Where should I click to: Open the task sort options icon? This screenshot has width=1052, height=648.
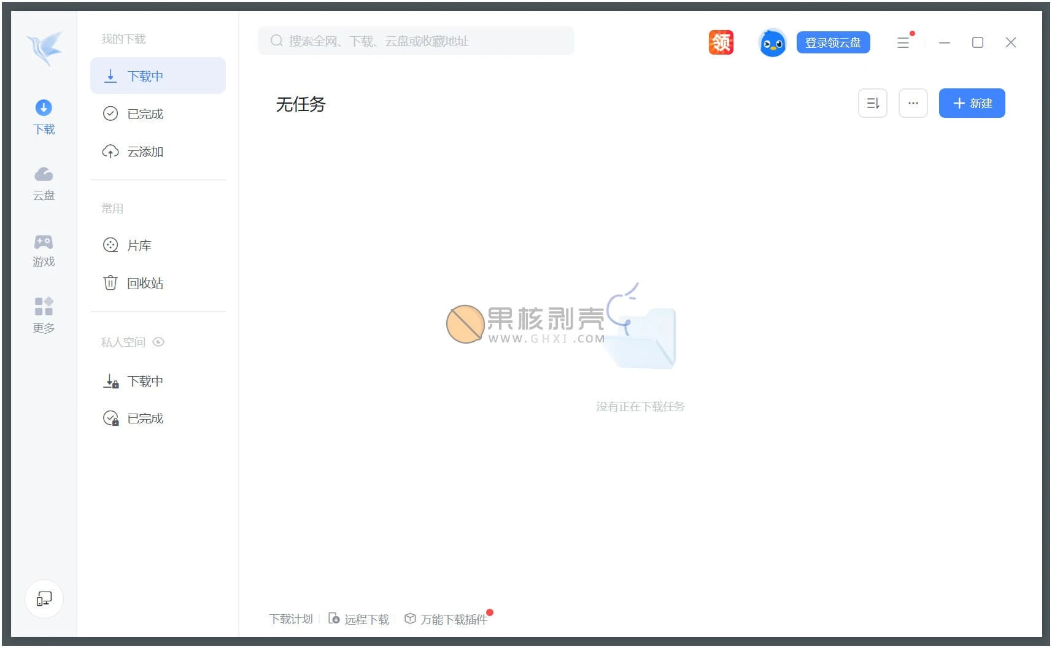(873, 102)
